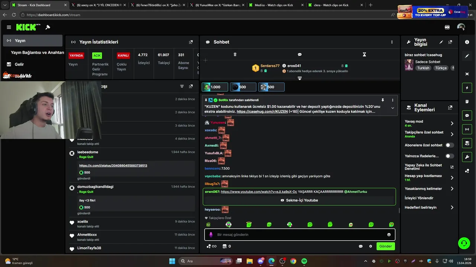The width and height of the screenshot is (476, 267).
Task: Filter the activity feed list
Action: pyautogui.click(x=182, y=86)
